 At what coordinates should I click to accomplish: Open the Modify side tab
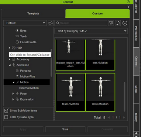coord(136,117)
